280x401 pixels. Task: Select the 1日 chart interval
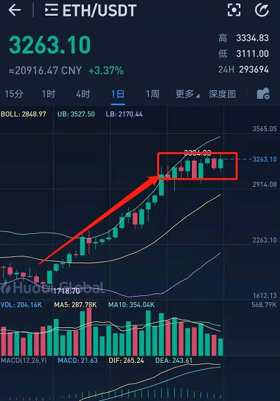point(118,94)
